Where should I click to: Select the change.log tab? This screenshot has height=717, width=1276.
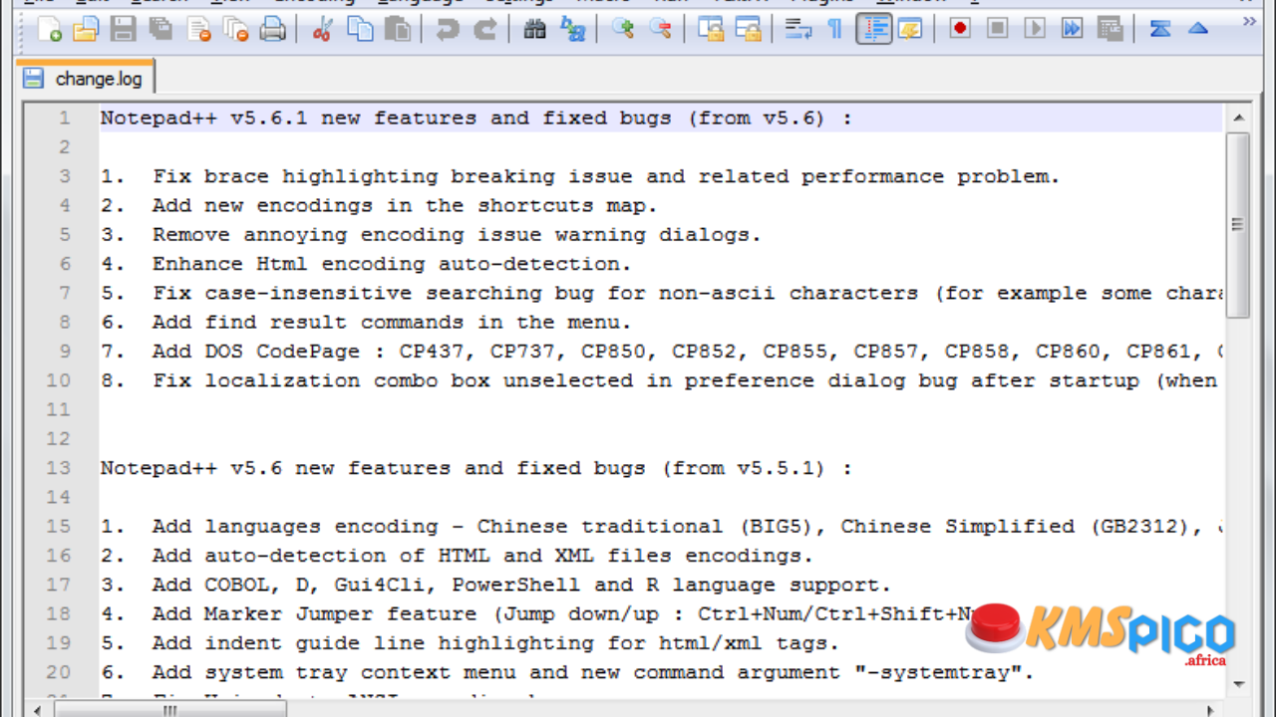pyautogui.click(x=85, y=79)
